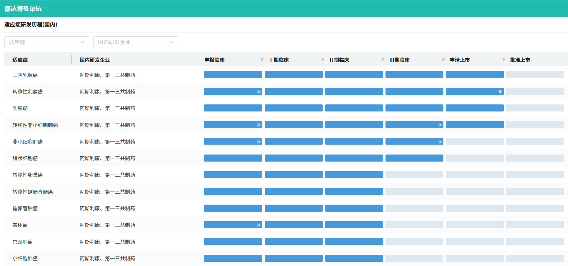The width and height of the screenshot is (568, 266).
Task: Click 德达博妥单抗 title in header
Action: click(23, 9)
